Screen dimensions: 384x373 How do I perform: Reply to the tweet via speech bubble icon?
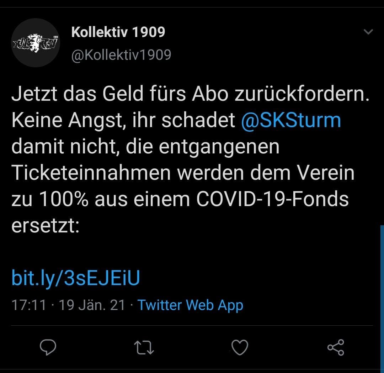pyautogui.click(x=48, y=347)
